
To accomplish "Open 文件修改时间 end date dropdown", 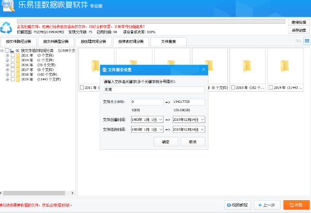I will coord(203,129).
